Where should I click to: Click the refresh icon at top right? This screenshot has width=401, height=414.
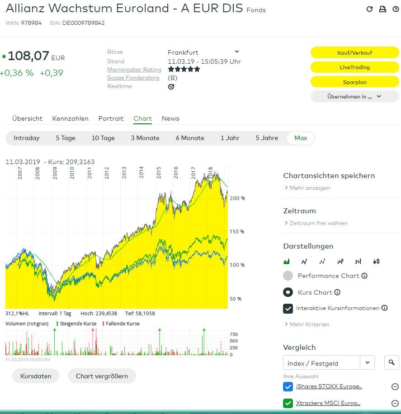(x=369, y=9)
